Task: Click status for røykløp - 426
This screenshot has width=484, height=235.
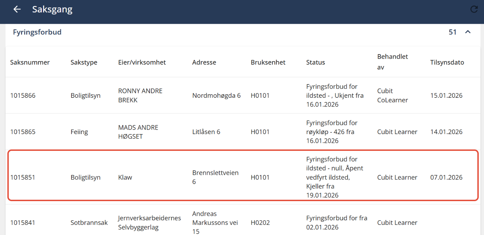Action: (x=332, y=132)
